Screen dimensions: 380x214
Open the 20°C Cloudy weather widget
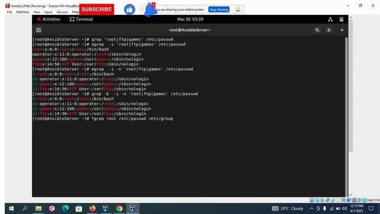[x=287, y=209]
